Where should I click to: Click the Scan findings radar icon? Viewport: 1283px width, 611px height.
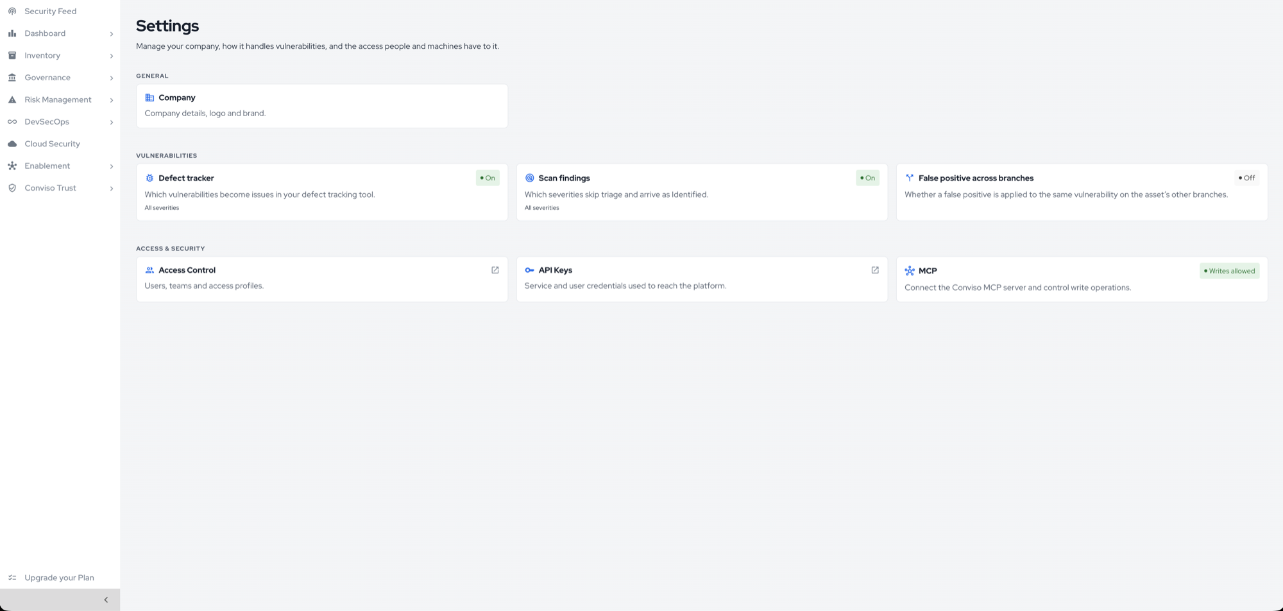pyautogui.click(x=530, y=178)
